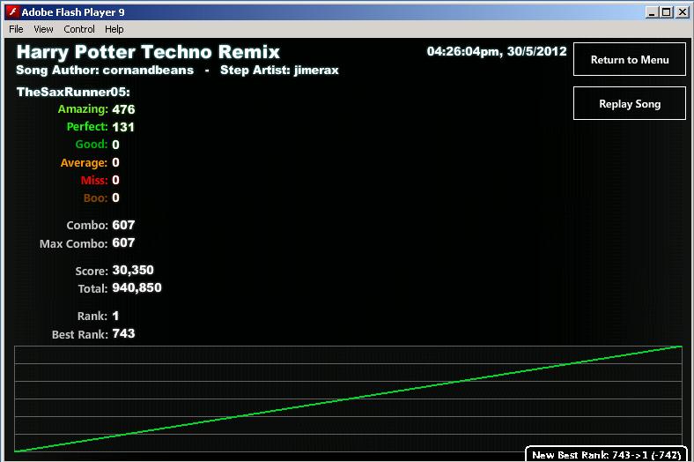Click the green score graph line
This screenshot has height=462, width=694.
348,399
